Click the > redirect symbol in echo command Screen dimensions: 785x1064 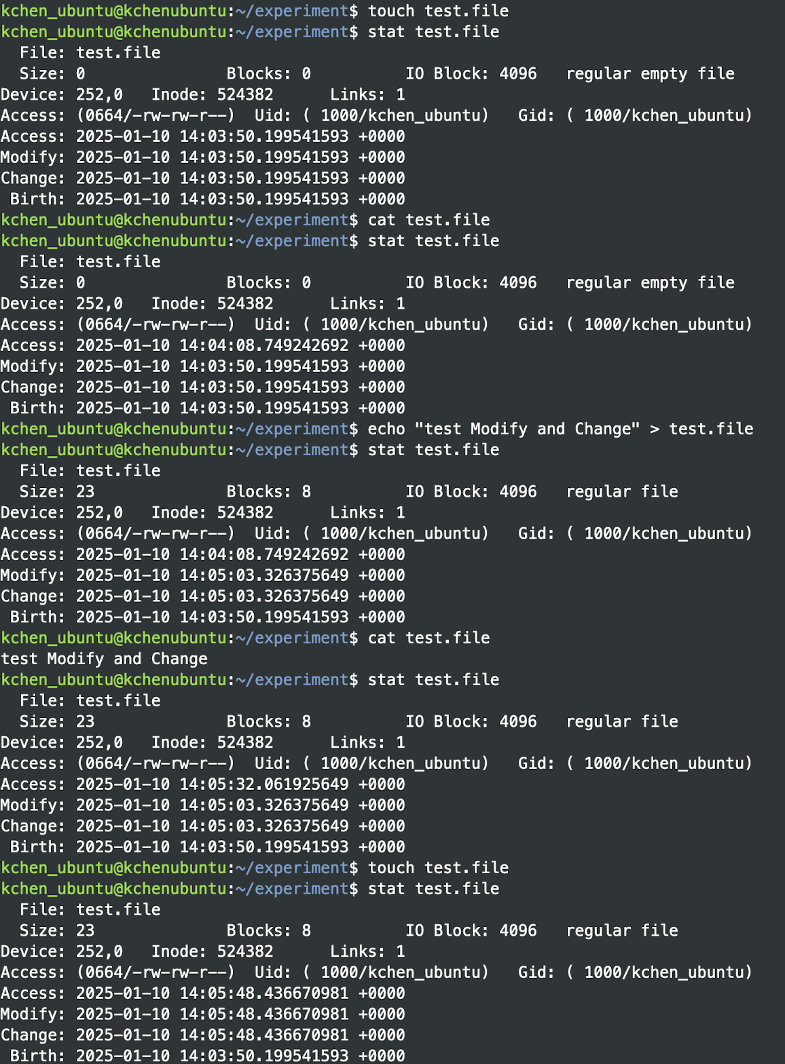[x=655, y=429]
